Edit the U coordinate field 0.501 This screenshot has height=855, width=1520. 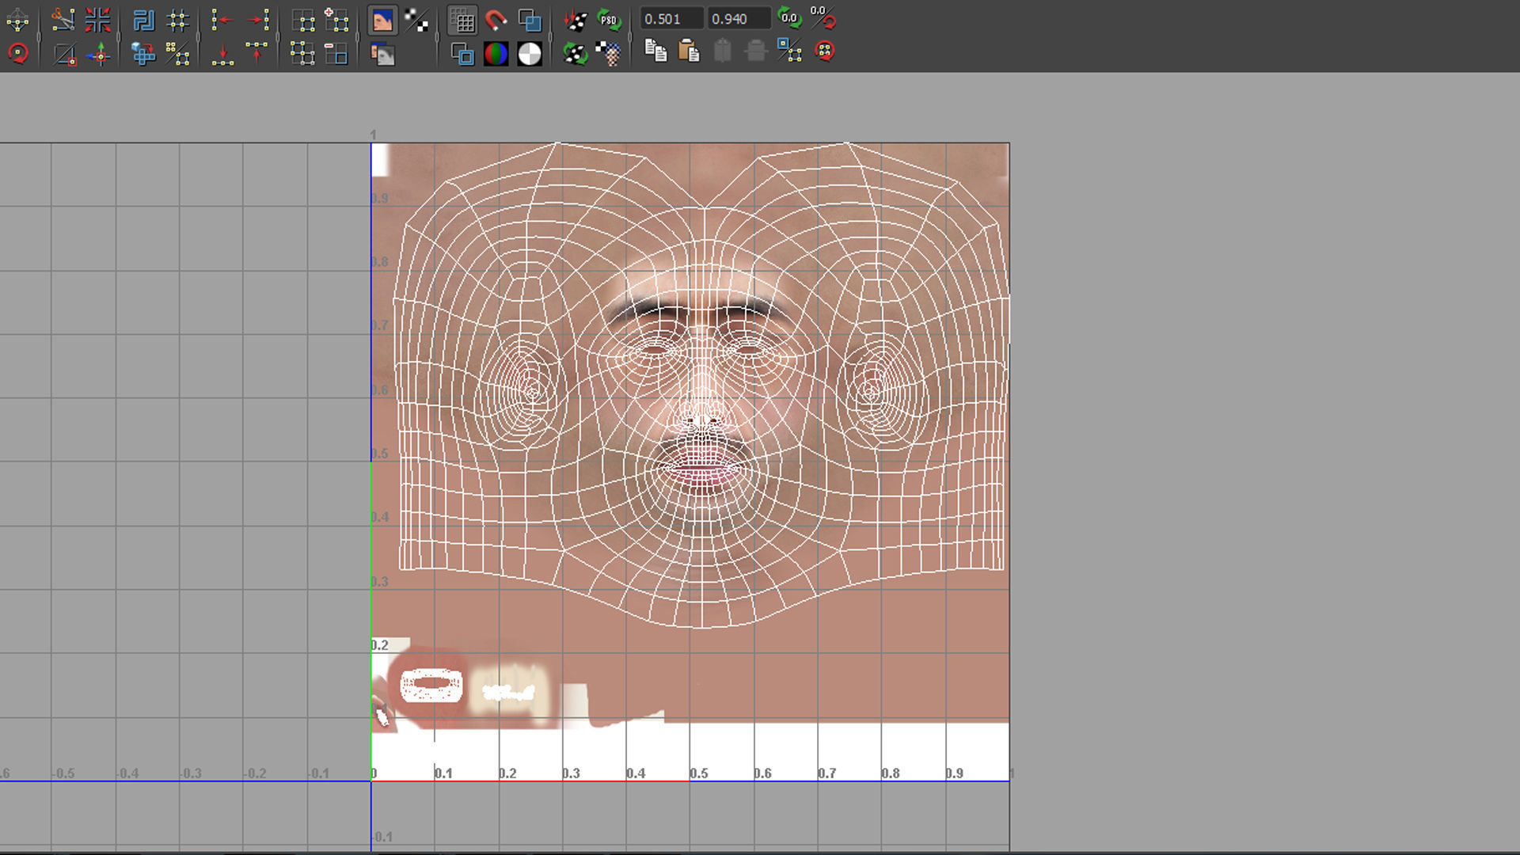671,19
